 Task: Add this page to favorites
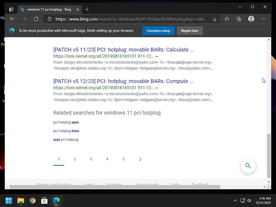[x=214, y=19]
